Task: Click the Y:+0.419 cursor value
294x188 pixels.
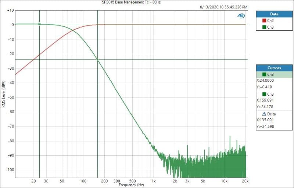Action: pyautogui.click(x=263, y=87)
